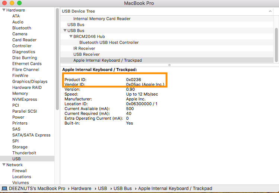Select Printers in the sidebar
Viewport: 279px width, 193px height.
pyautogui.click(x=20, y=123)
